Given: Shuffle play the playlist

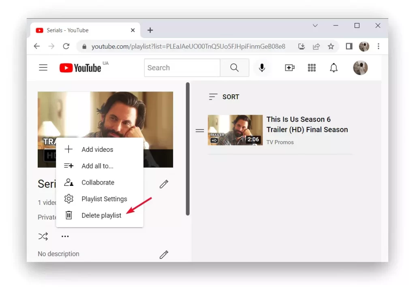Looking at the screenshot, I should click(43, 236).
